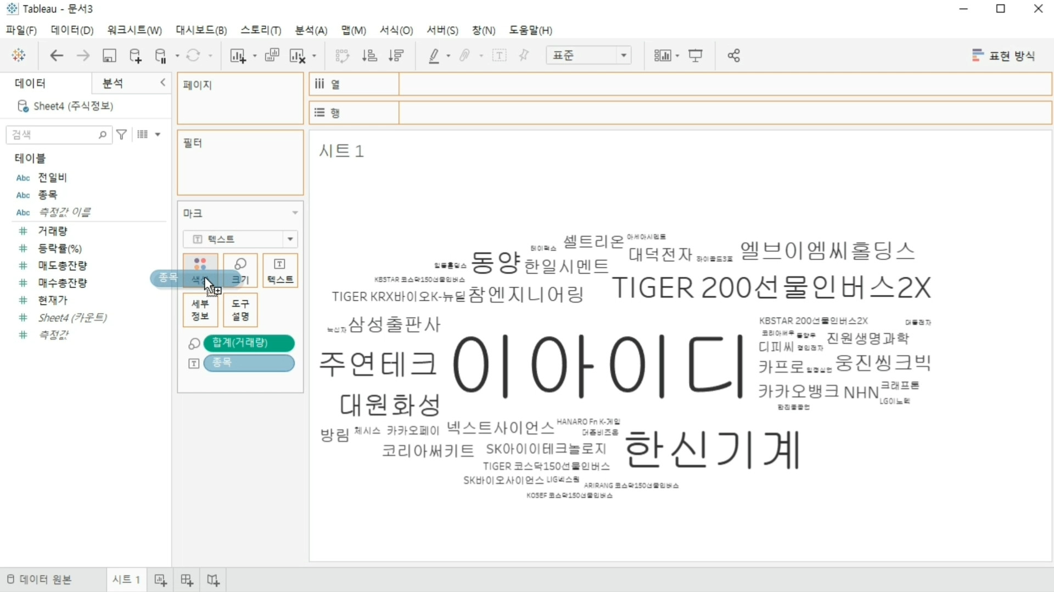Click the new dashboard icon in the bottom bar
The height and width of the screenshot is (592, 1054).
[187, 580]
